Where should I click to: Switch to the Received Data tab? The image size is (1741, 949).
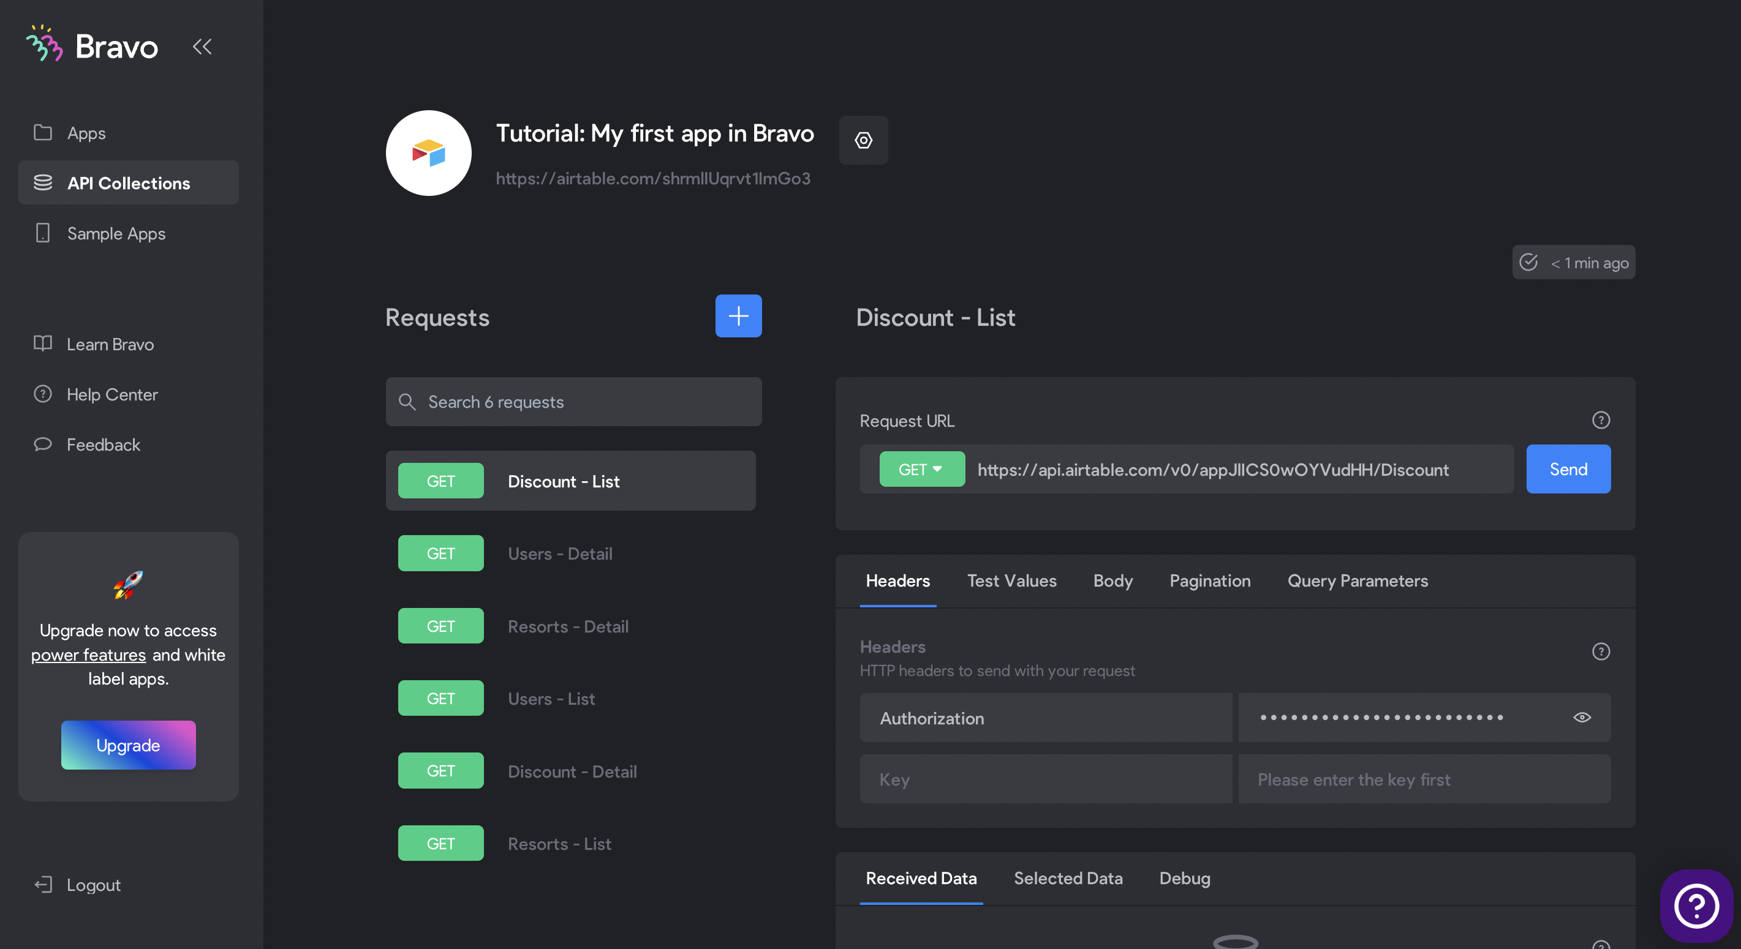[921, 878]
